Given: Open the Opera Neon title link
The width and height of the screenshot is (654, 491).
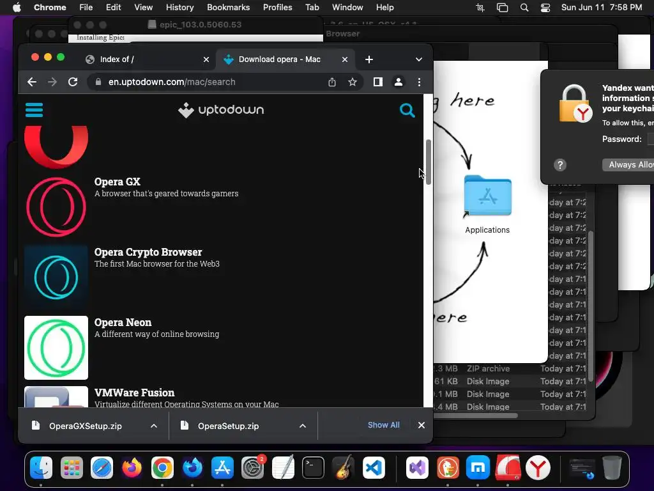Looking at the screenshot, I should click(x=123, y=322).
